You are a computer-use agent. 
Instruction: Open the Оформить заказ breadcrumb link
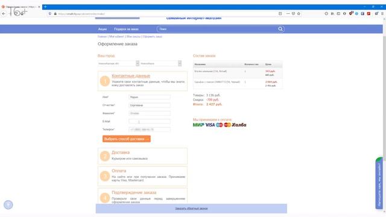[153, 36]
